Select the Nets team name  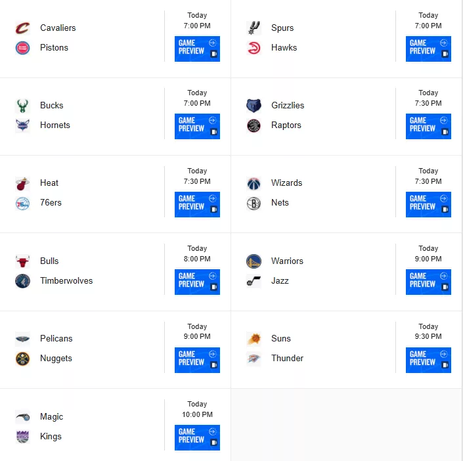(x=280, y=203)
